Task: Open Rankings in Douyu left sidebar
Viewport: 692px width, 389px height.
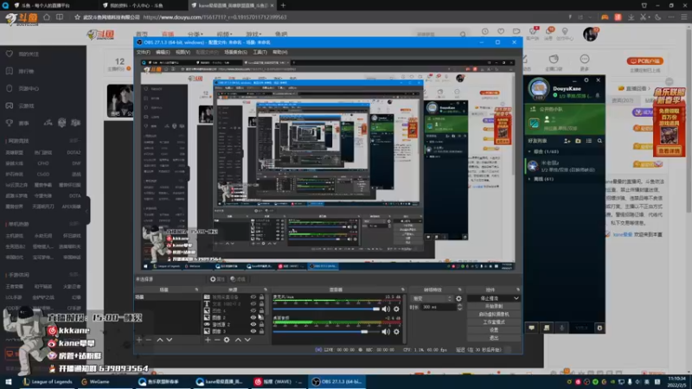Action: point(26,71)
